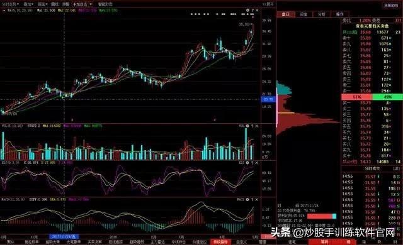Click 查看完整档买卖盘 link
This screenshot has height=245, width=403.
(x=372, y=26)
